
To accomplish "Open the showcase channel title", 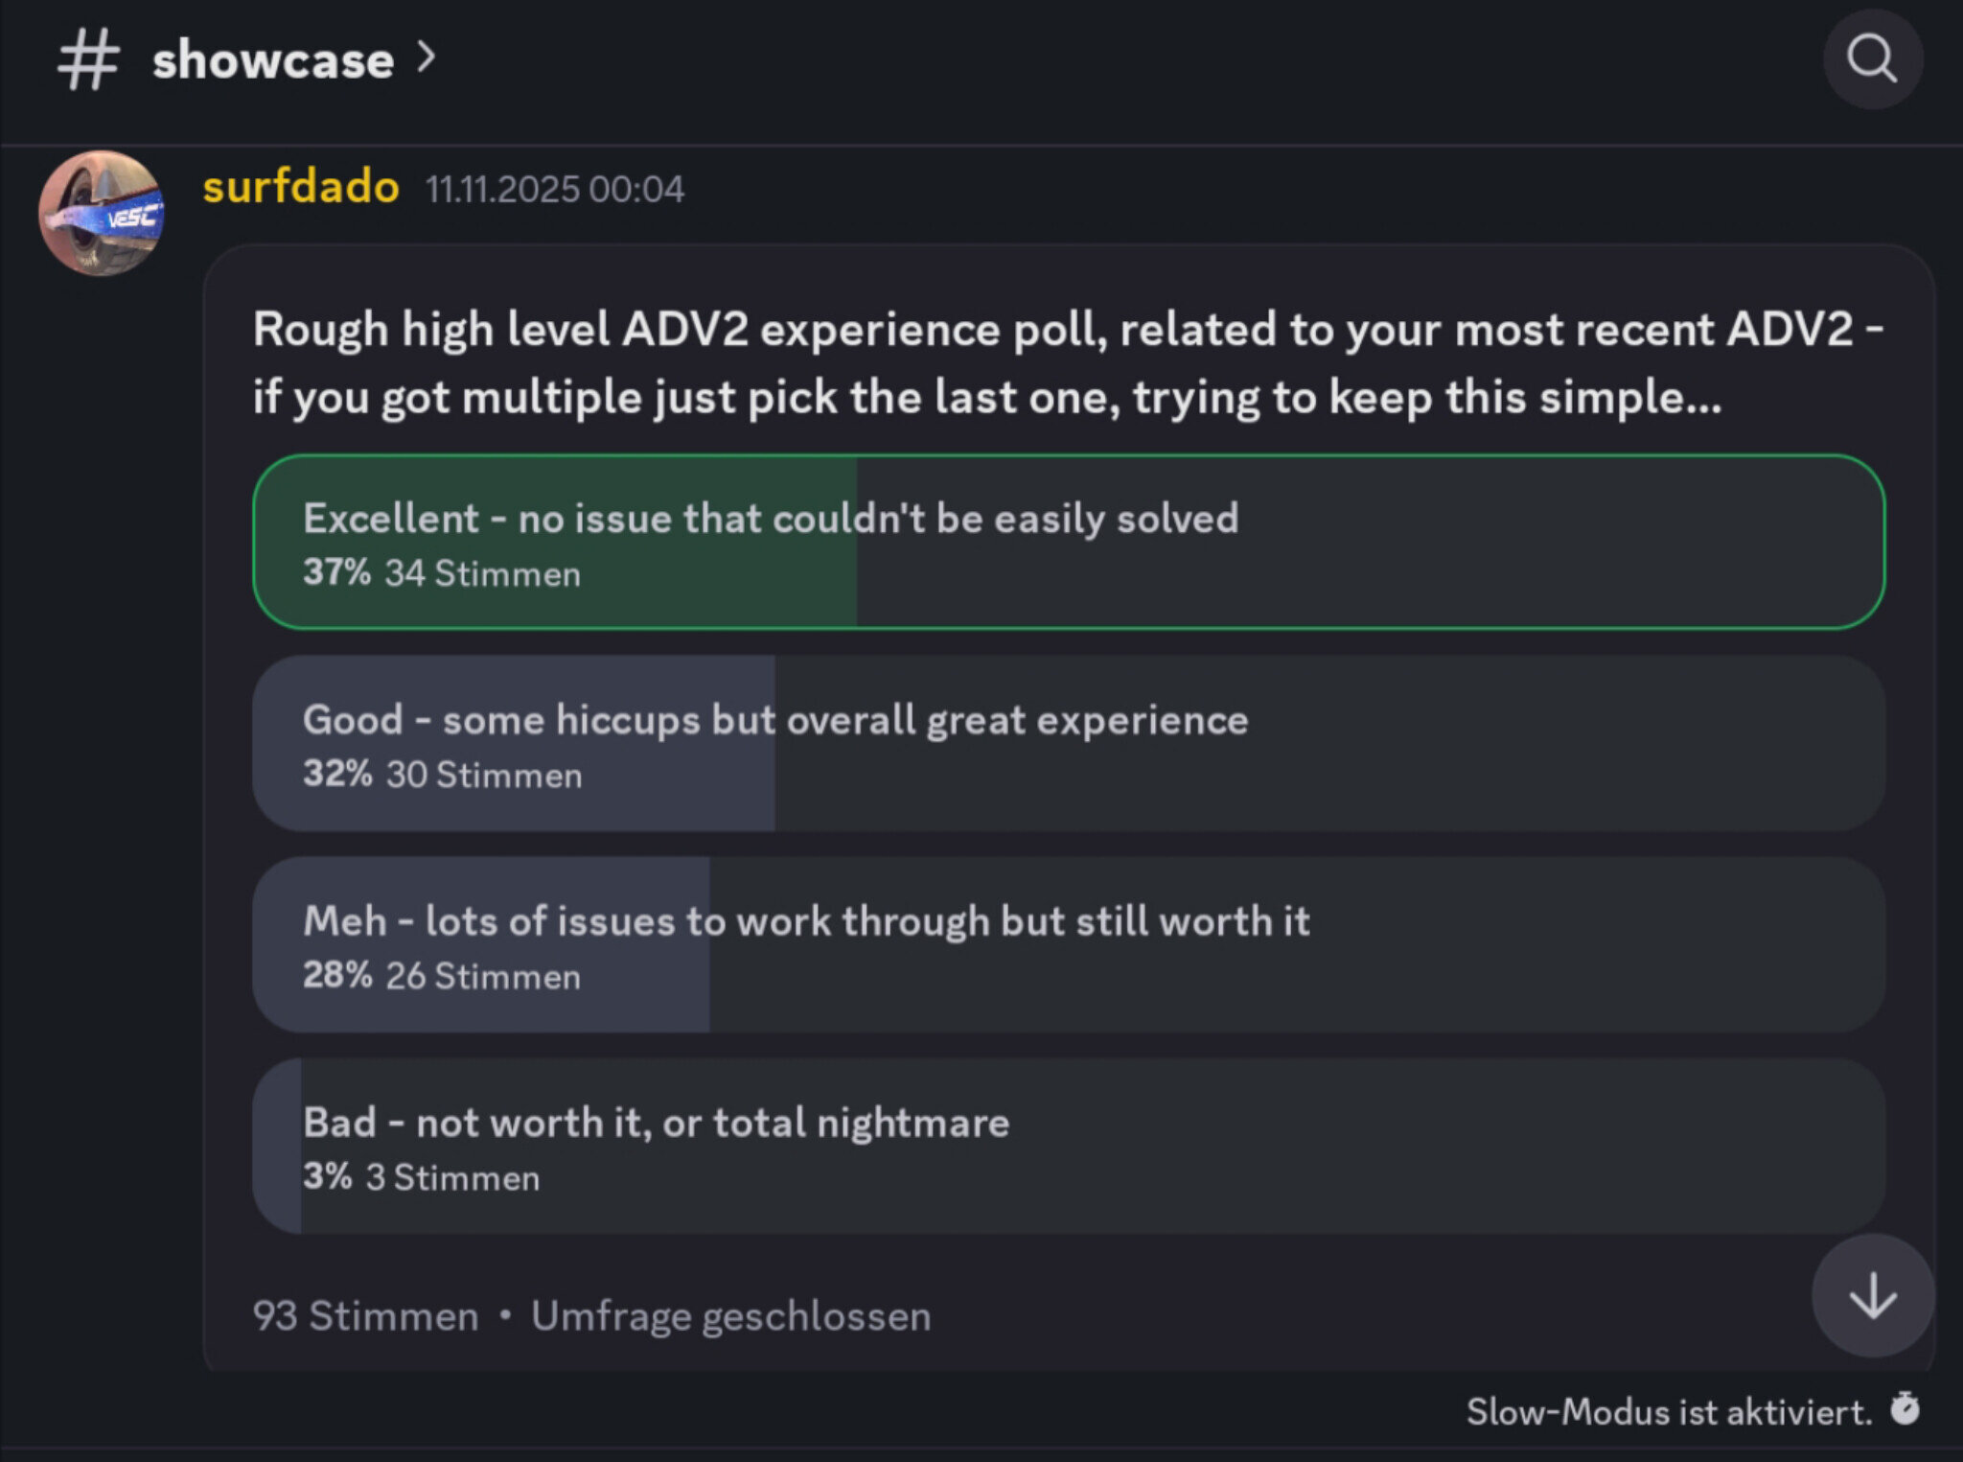I will click(x=273, y=61).
